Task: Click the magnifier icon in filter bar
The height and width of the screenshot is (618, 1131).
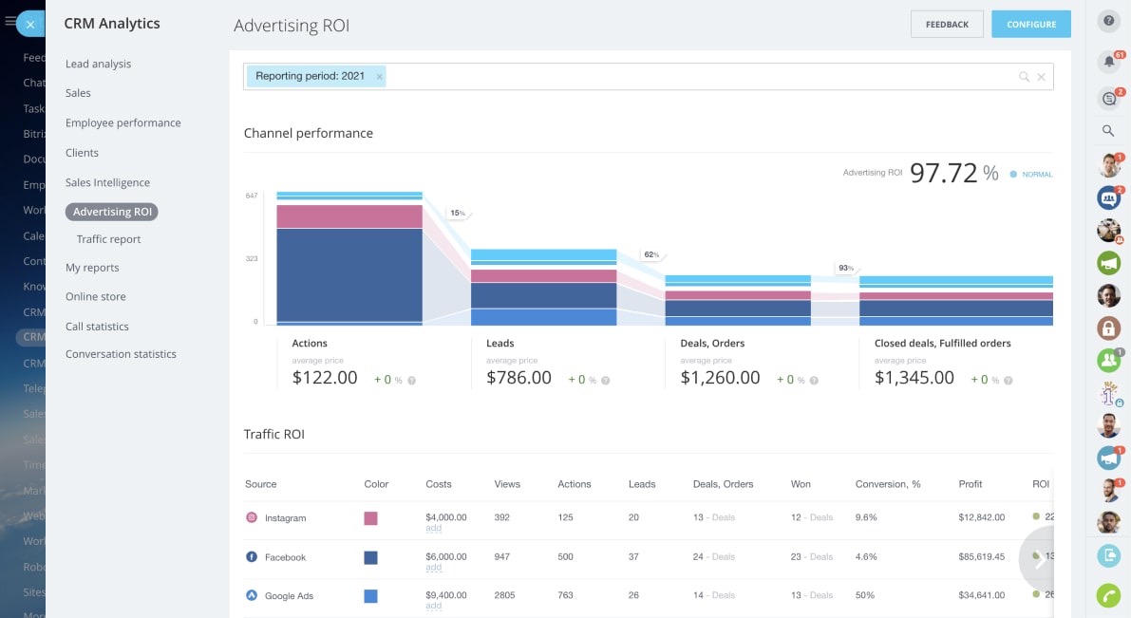Action: pos(1024,77)
